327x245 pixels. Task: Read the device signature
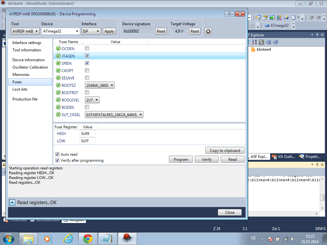(161, 31)
